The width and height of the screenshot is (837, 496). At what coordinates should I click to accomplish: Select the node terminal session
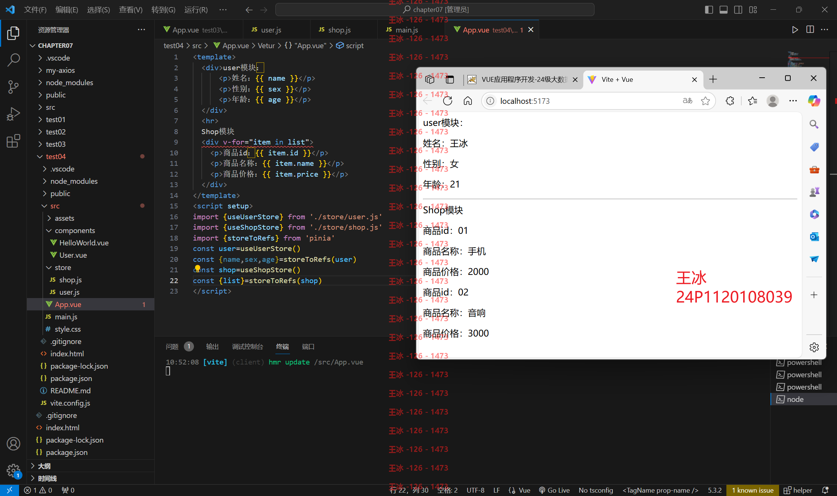[803, 399]
